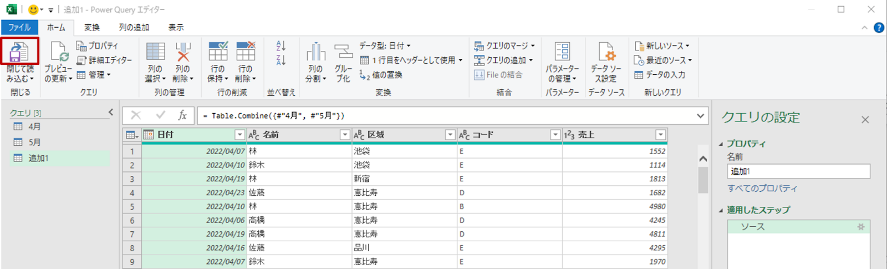The height and width of the screenshot is (269, 887).
Task: Open the ソース step settings gear
Action: click(861, 227)
